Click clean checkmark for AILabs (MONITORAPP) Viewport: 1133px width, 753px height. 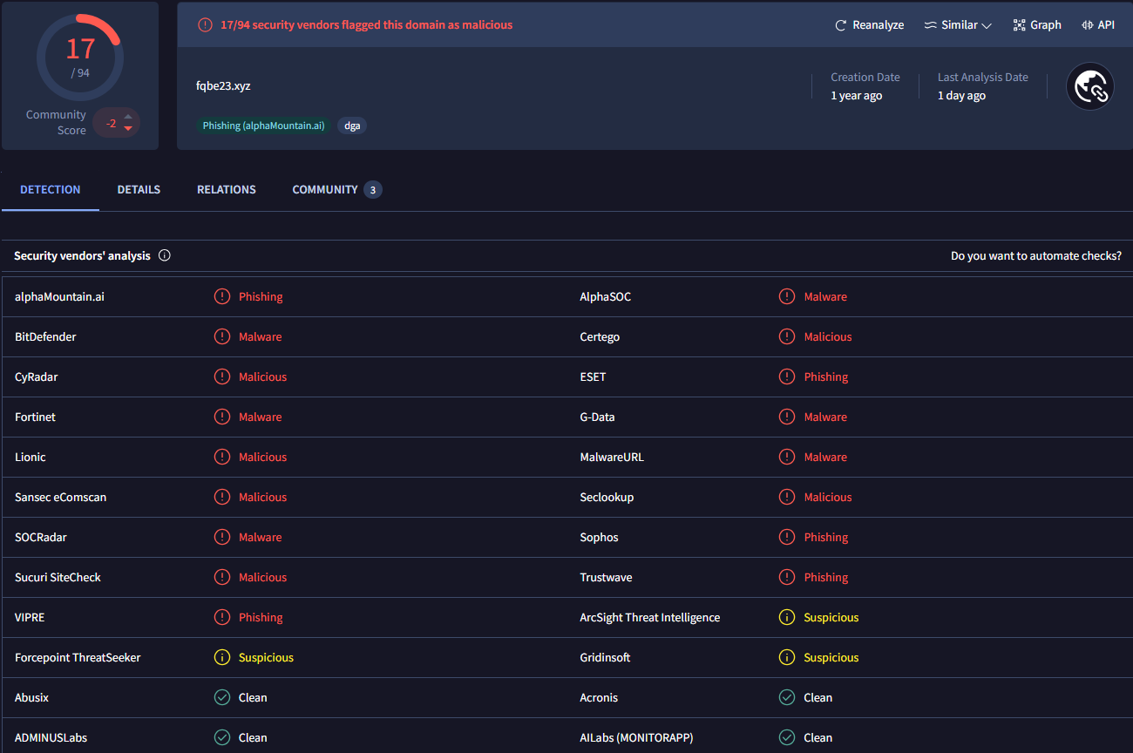pos(787,737)
